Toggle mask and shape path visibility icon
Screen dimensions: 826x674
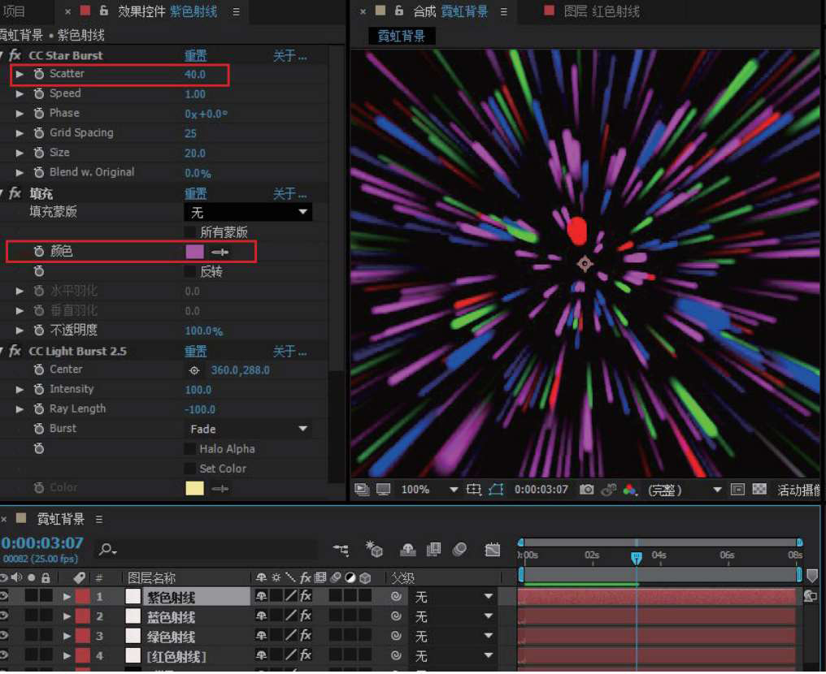pyautogui.click(x=495, y=490)
